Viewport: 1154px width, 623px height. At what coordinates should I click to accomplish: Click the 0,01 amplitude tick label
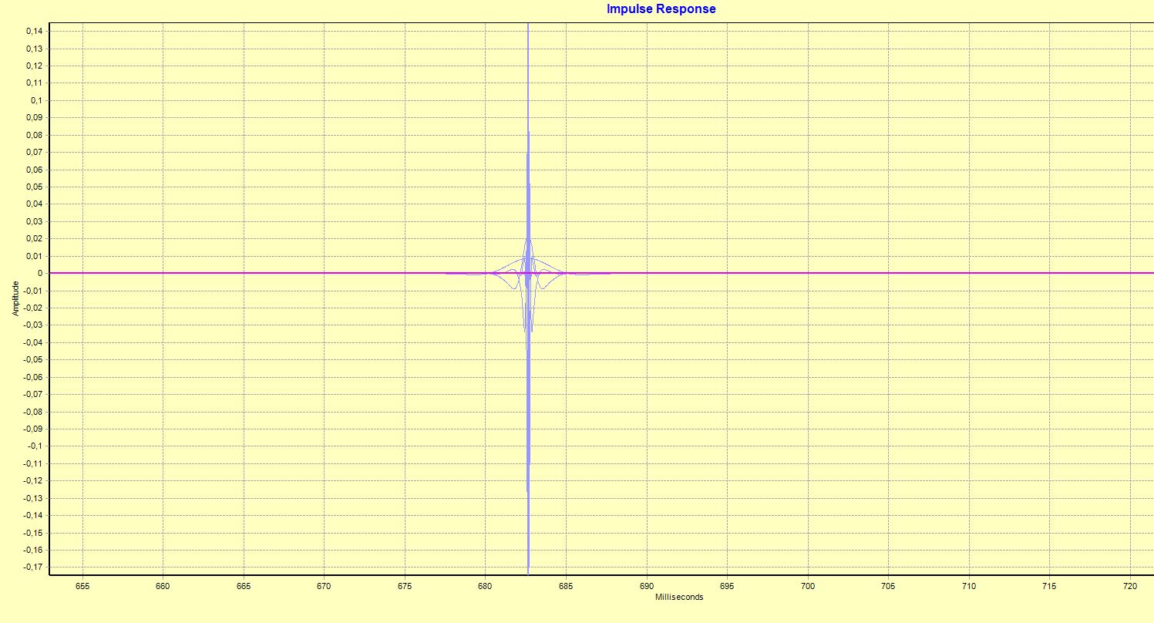click(x=34, y=256)
